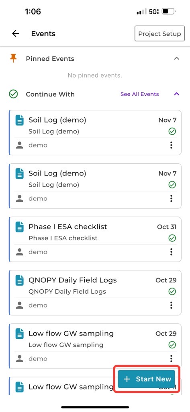This screenshot has width=190, height=412.
Task: Click the green check icon beside Continue With
Action: pos(13,94)
